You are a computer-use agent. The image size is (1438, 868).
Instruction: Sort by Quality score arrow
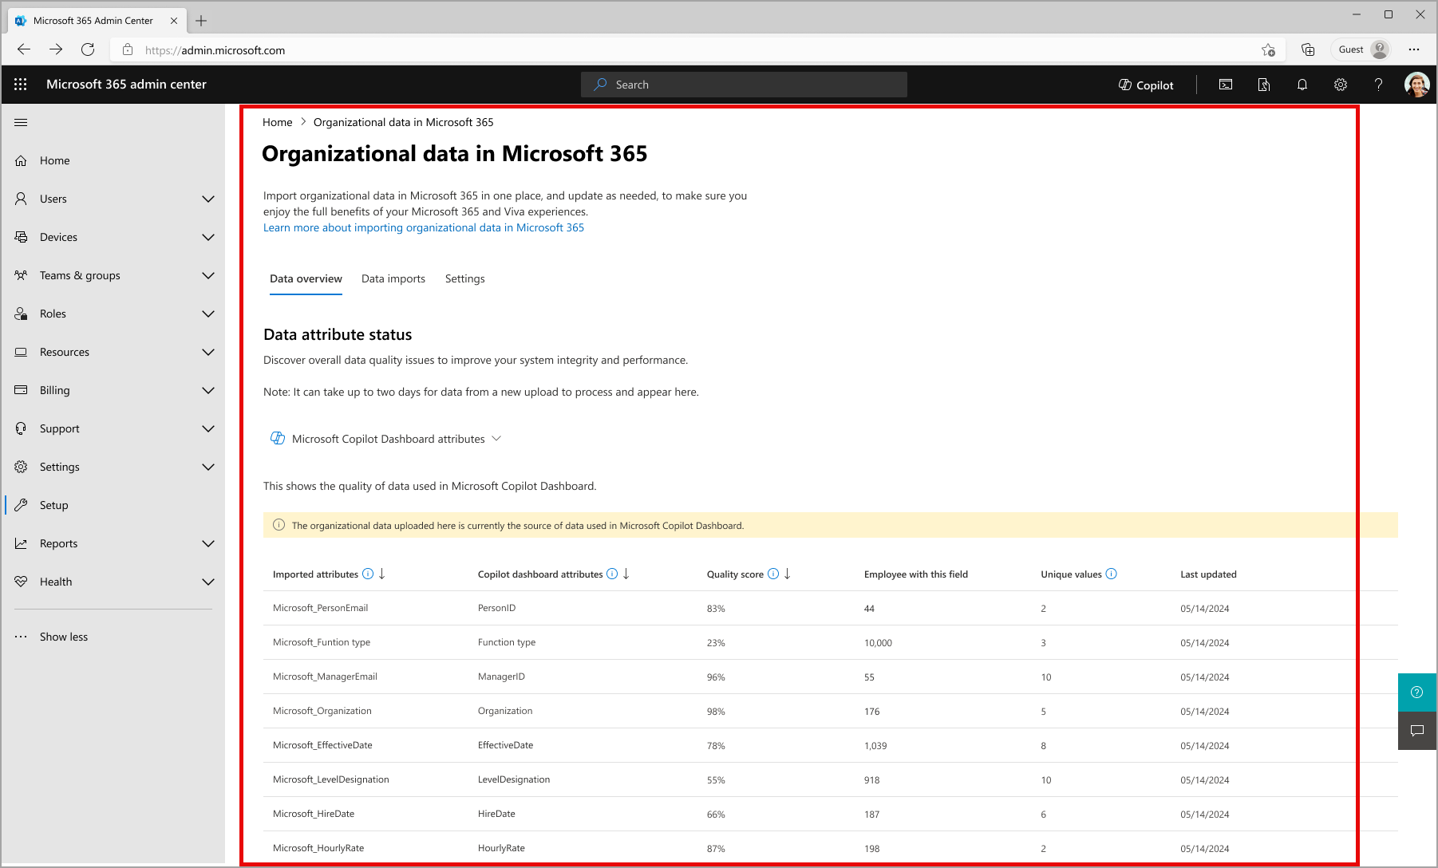(x=788, y=574)
